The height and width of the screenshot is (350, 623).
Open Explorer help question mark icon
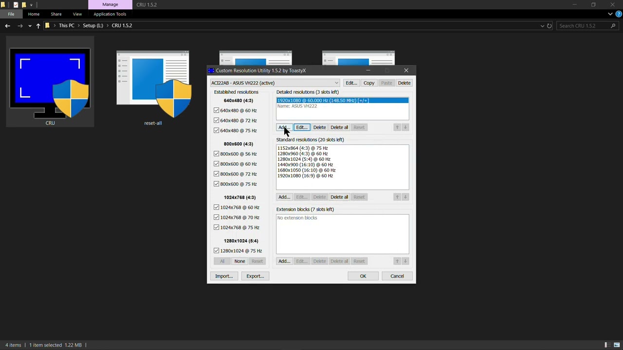619,14
